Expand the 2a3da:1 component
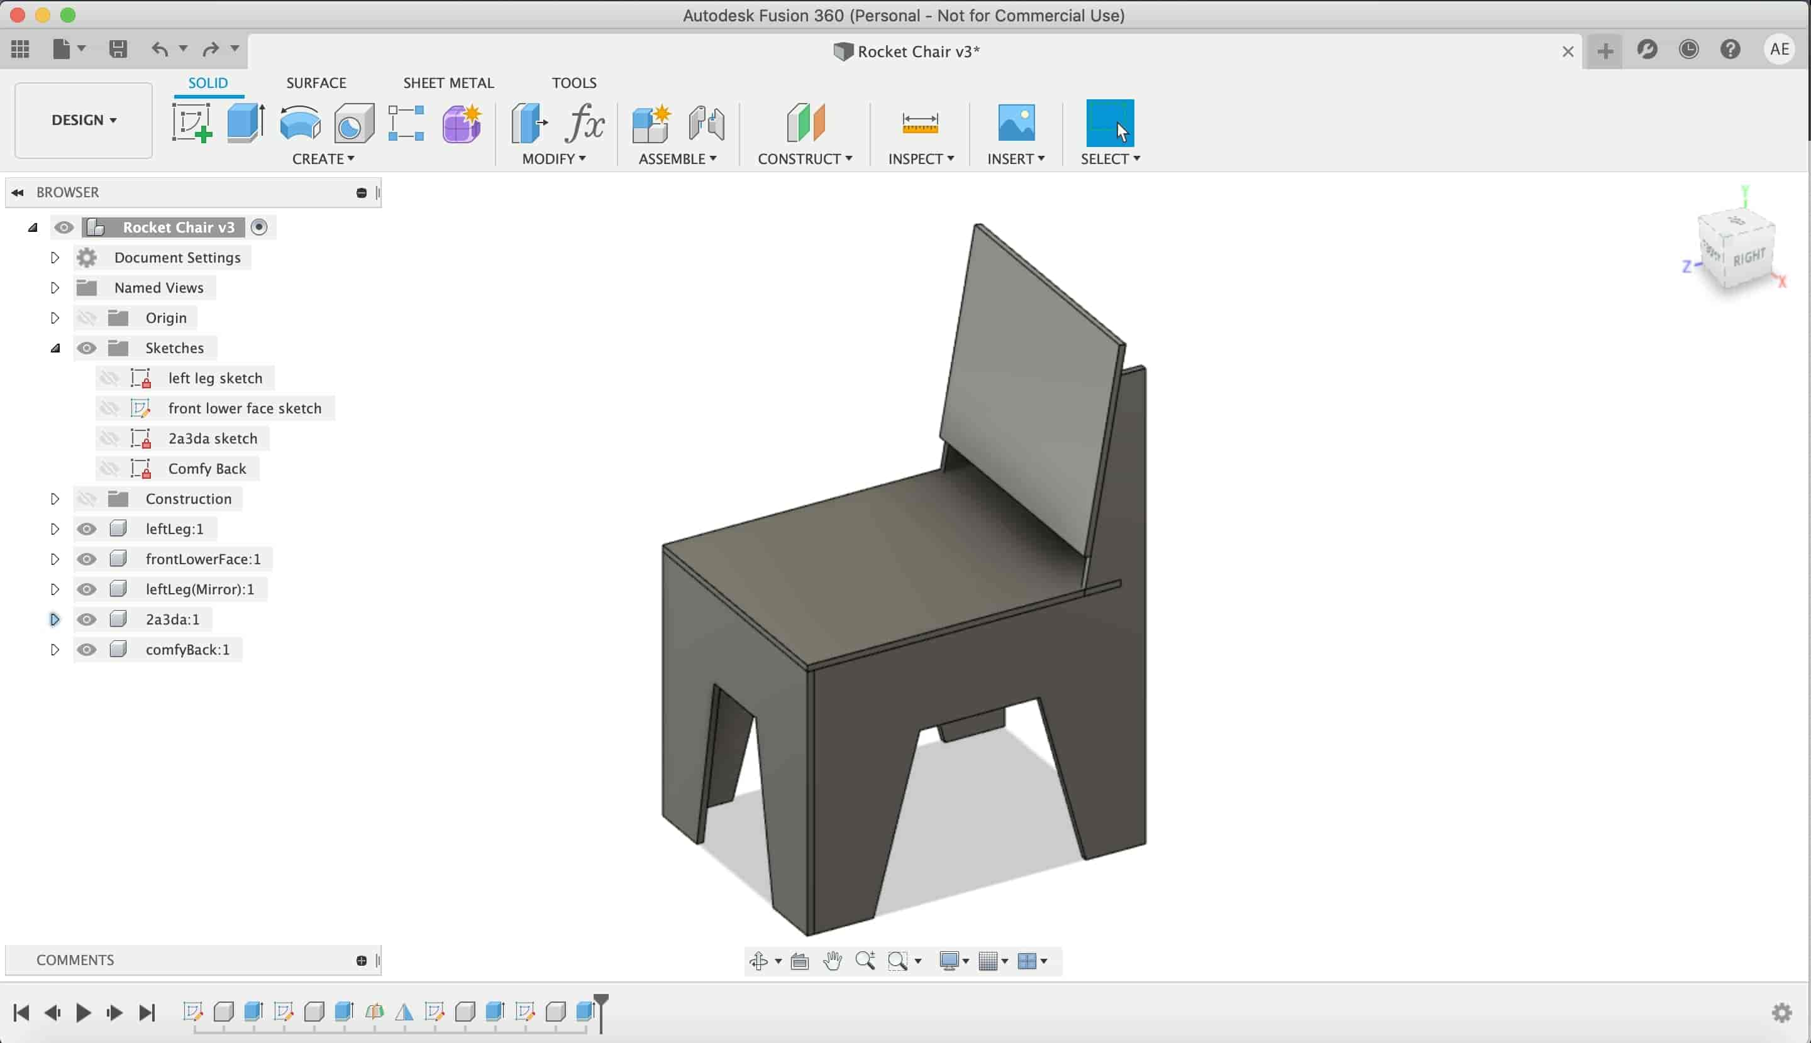The image size is (1811, 1043). (x=55, y=620)
